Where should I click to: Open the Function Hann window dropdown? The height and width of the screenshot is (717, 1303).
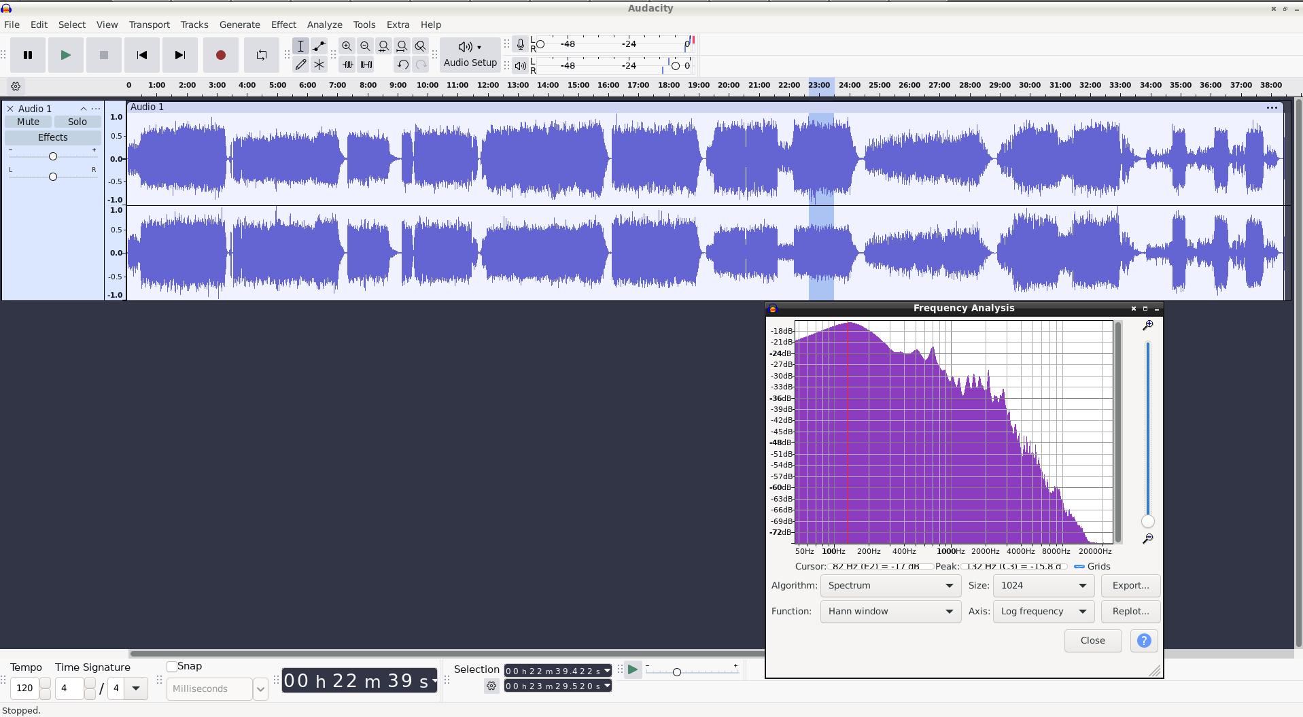(x=890, y=612)
